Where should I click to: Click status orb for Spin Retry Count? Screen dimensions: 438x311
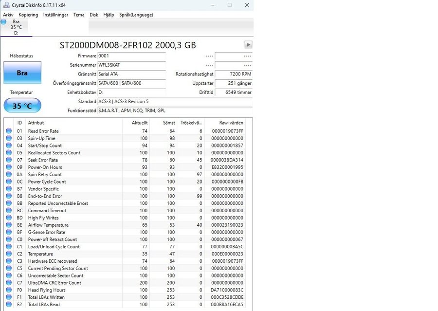click(9, 174)
